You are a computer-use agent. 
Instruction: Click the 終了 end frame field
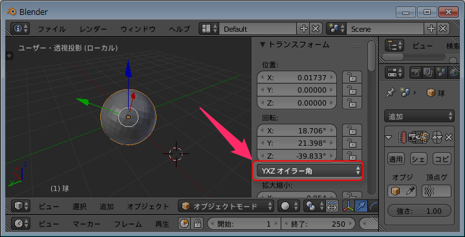tap(318, 223)
